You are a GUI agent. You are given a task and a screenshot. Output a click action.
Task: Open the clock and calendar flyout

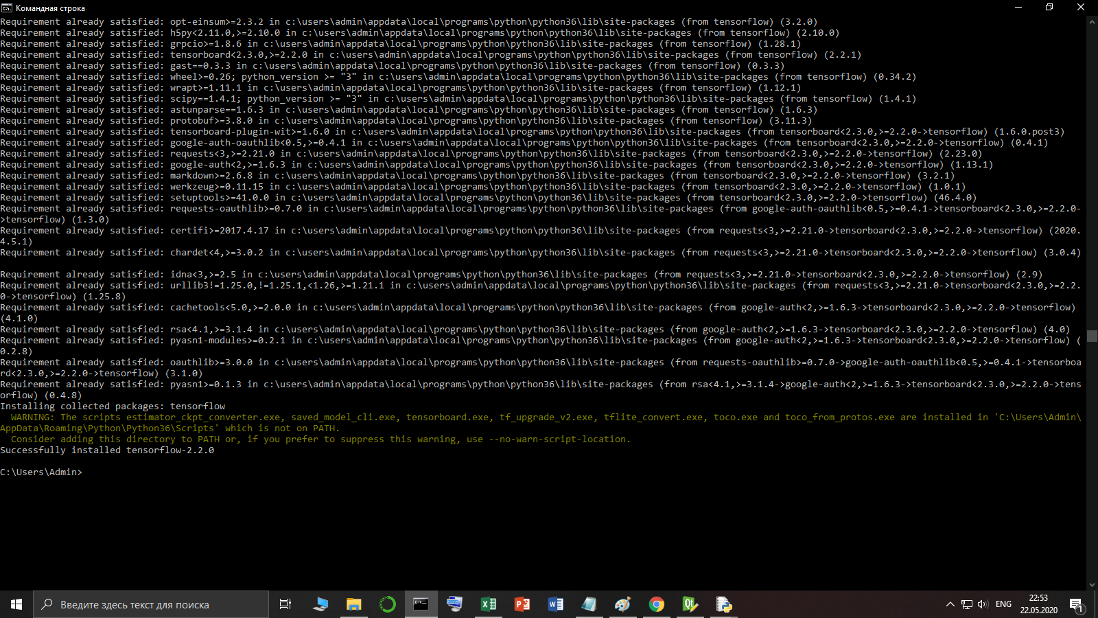1038,604
